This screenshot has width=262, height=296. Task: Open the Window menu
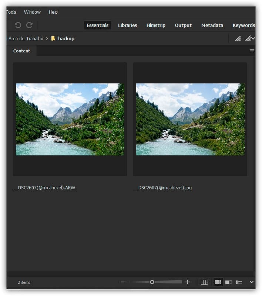(32, 12)
